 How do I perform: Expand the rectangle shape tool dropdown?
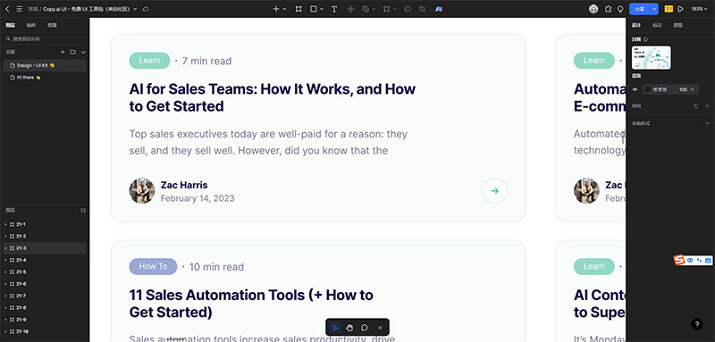pyautogui.click(x=322, y=9)
